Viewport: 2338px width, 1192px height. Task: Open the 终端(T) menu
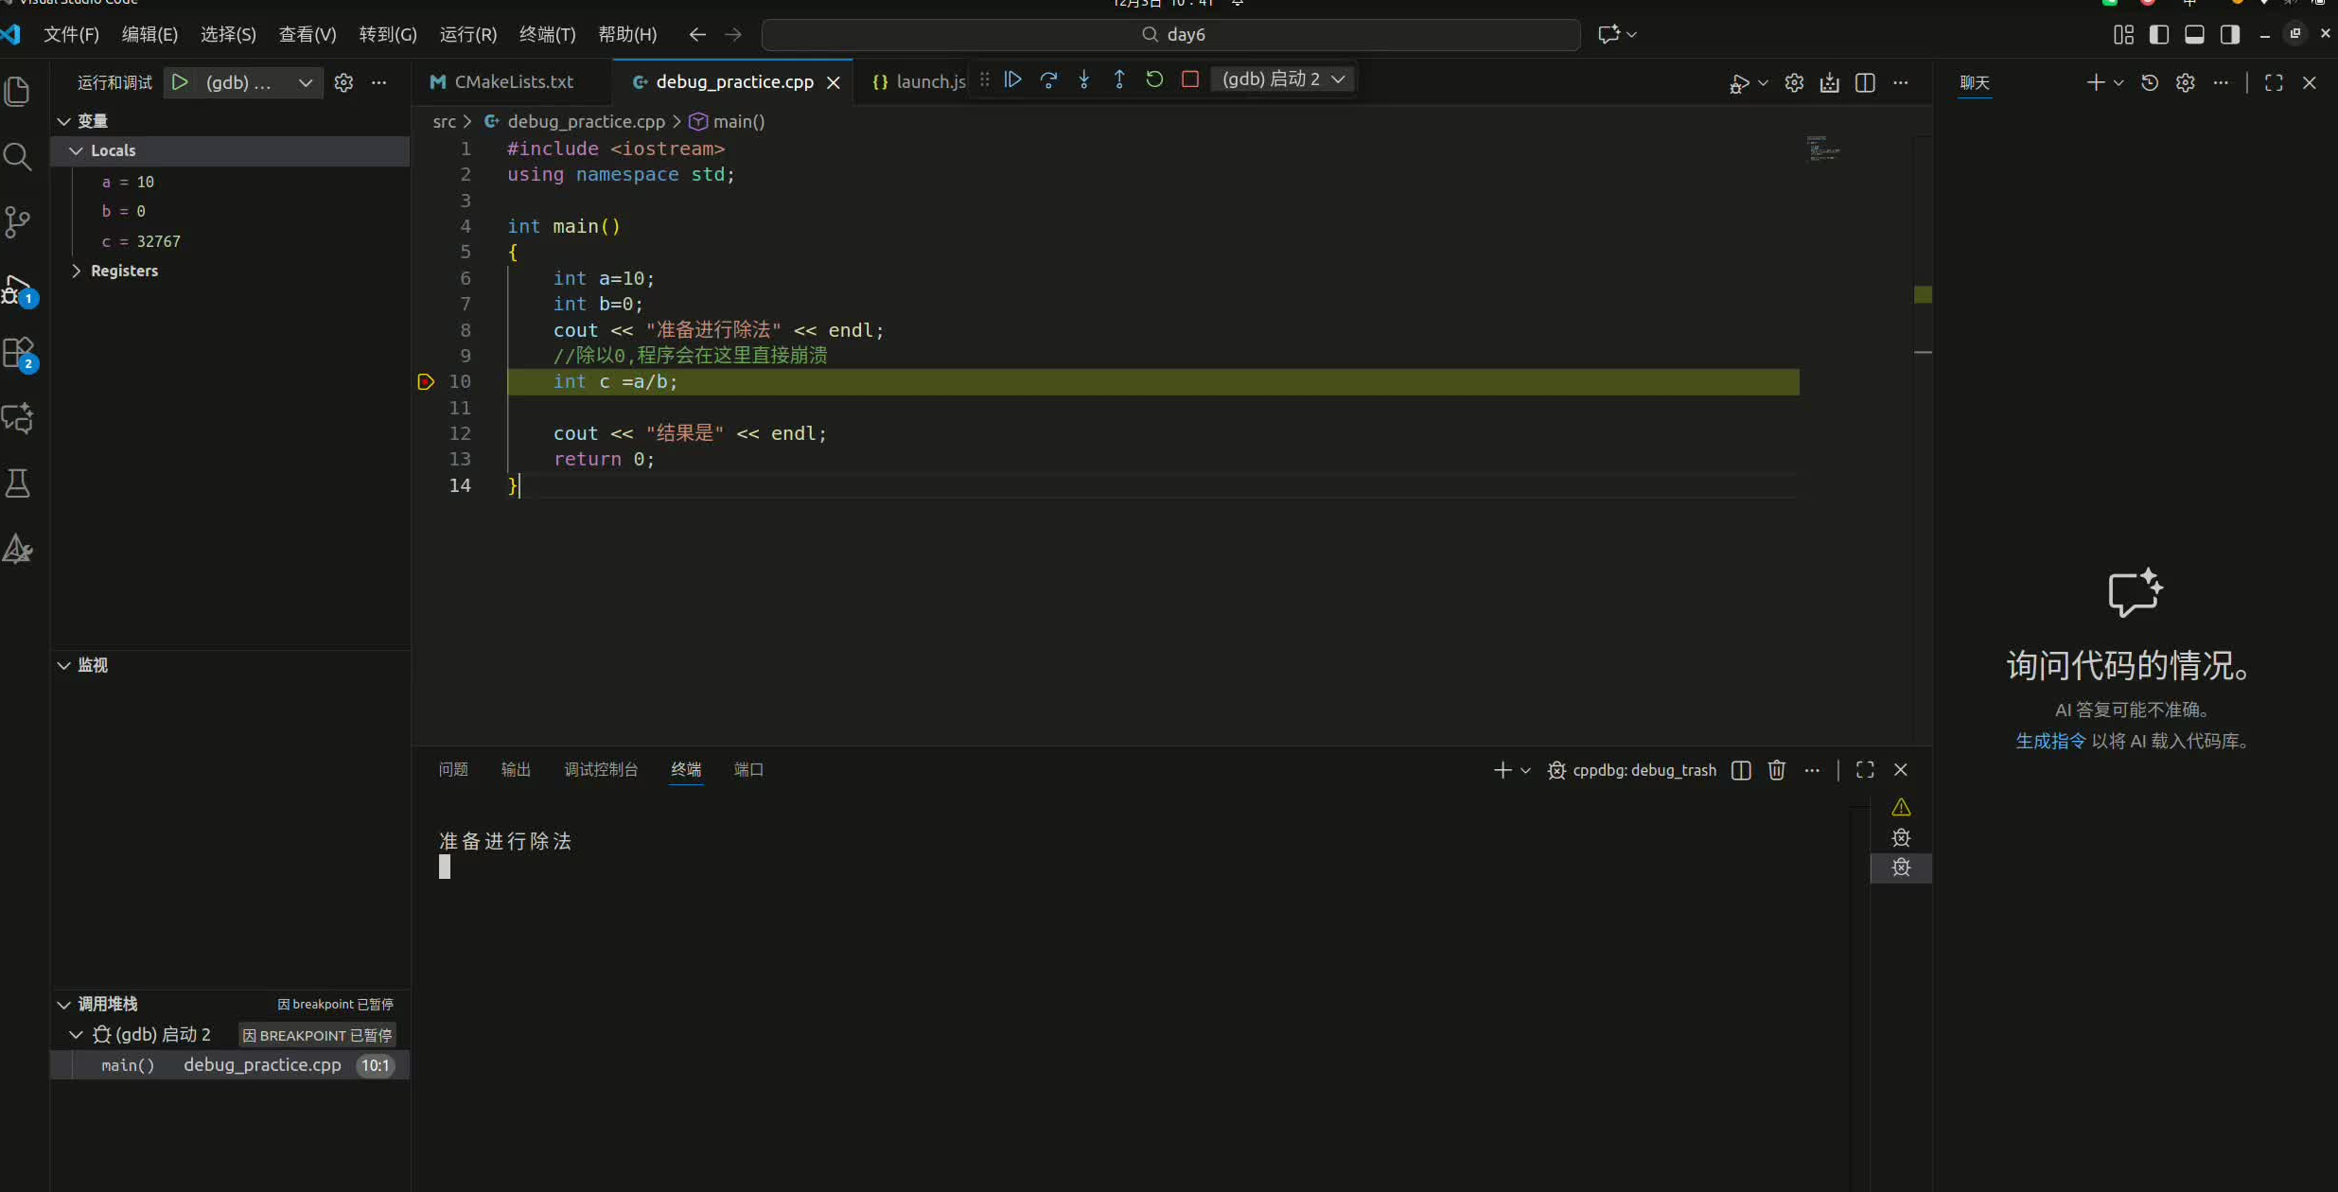click(x=547, y=34)
